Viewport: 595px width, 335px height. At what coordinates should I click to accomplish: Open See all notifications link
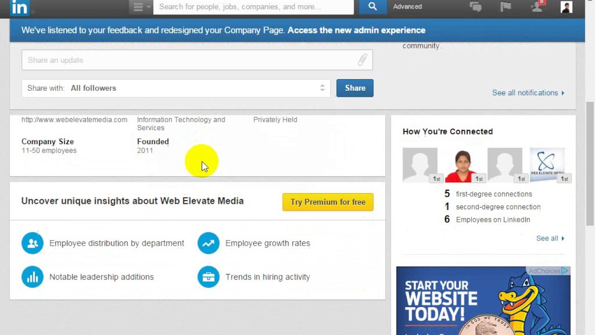click(528, 93)
